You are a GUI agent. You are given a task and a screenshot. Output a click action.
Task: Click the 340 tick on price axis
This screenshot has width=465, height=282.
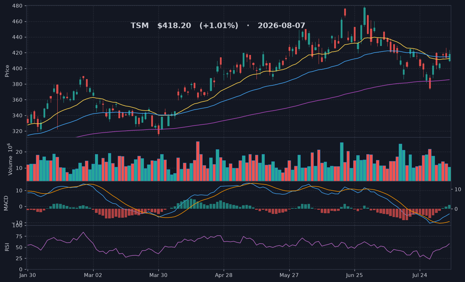[17, 115]
